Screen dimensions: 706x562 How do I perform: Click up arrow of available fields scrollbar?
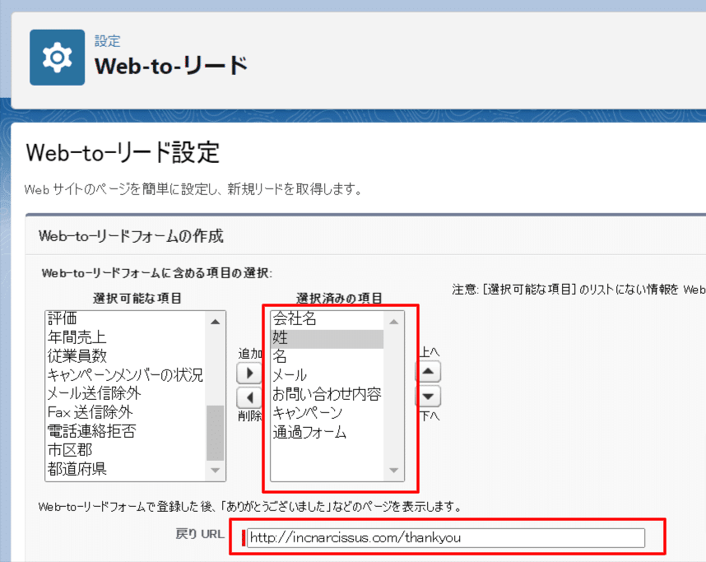click(x=216, y=322)
